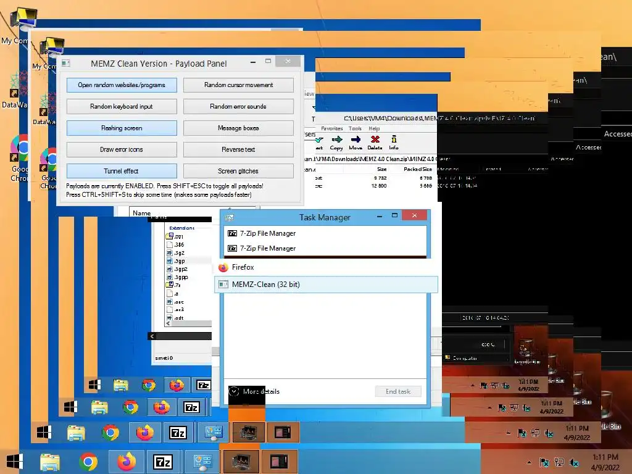The width and height of the screenshot is (632, 474).
Task: Toggle the 'Open random websites/programs' payload
Action: click(122, 85)
